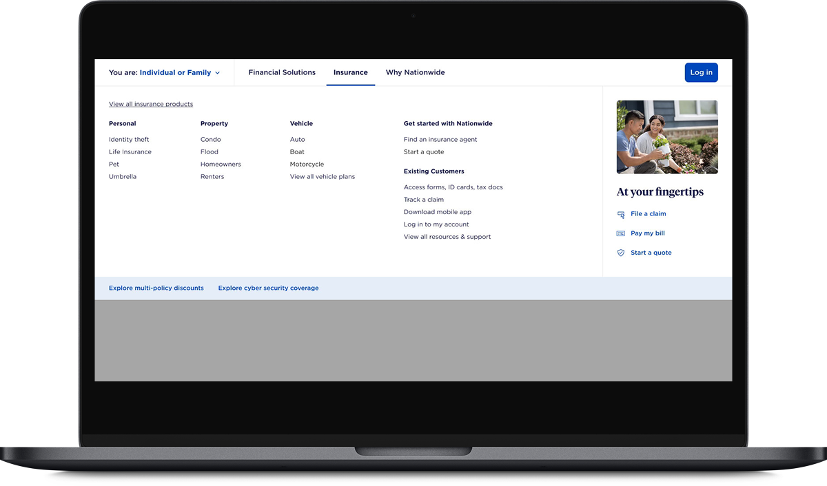
Task: Choose Pet insurance link
Action: [114, 164]
